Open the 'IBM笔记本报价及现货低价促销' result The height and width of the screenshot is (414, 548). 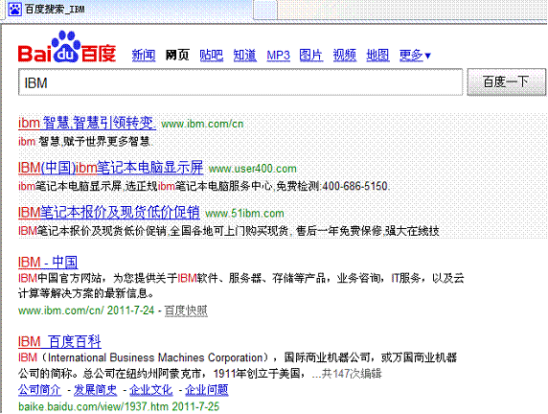point(109,212)
